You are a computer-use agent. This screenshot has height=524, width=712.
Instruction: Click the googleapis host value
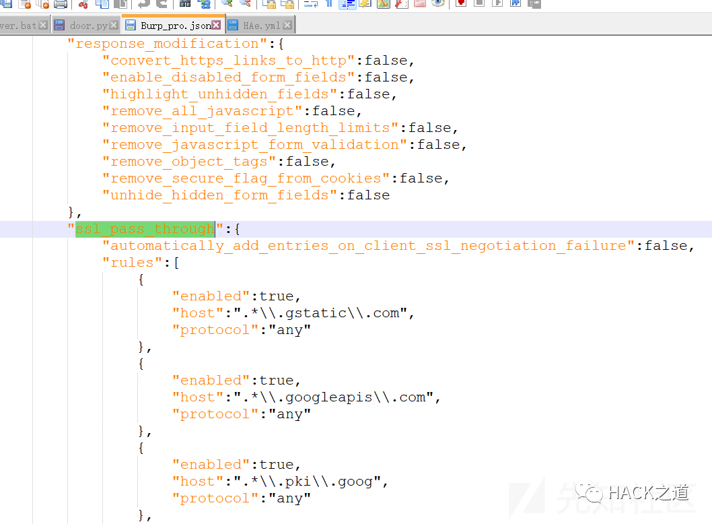point(333,397)
